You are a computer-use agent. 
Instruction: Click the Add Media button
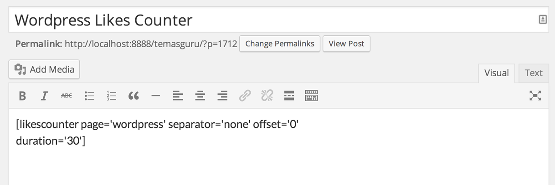pyautogui.click(x=44, y=69)
